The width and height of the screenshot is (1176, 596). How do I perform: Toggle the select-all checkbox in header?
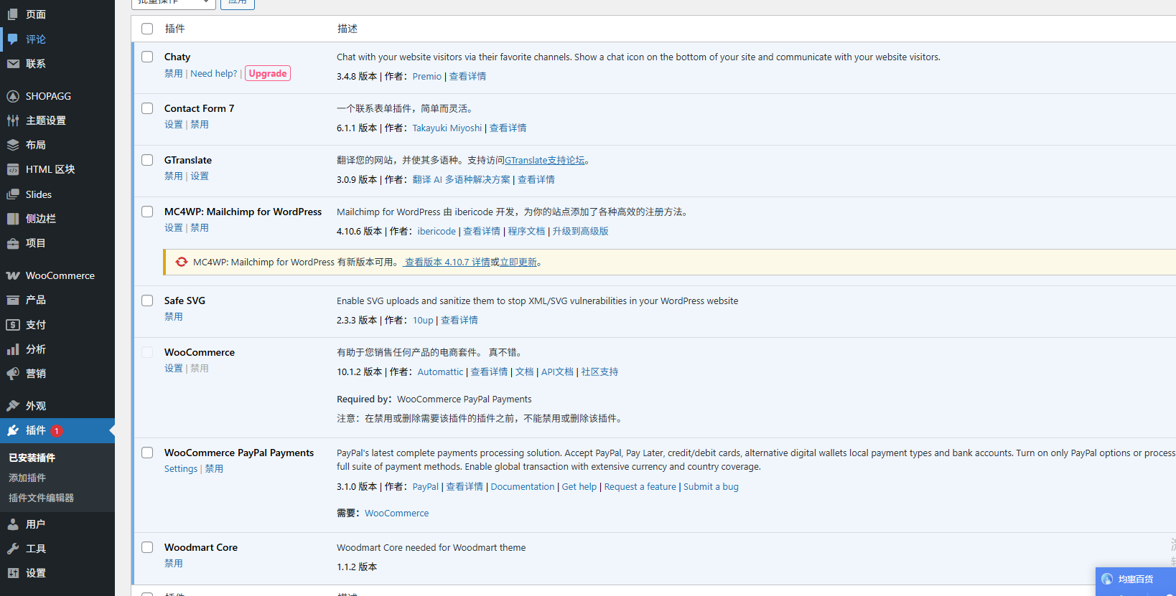tap(147, 29)
